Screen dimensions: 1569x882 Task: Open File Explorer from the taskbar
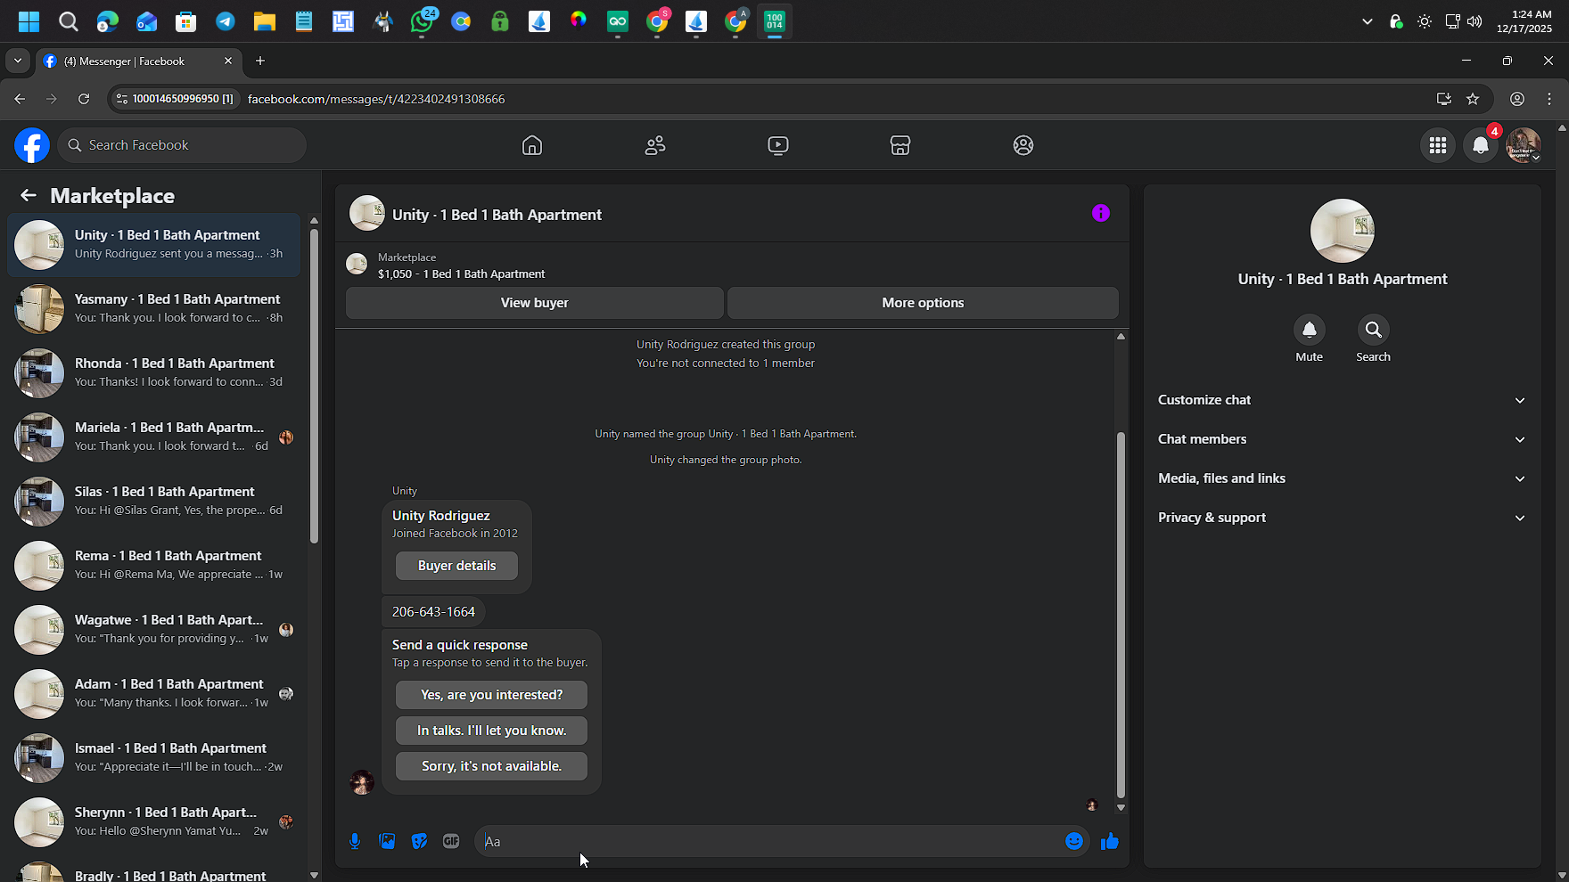coord(265,21)
